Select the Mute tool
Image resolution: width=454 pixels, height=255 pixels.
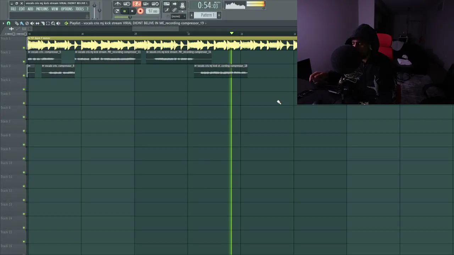pyautogui.click(x=32, y=23)
